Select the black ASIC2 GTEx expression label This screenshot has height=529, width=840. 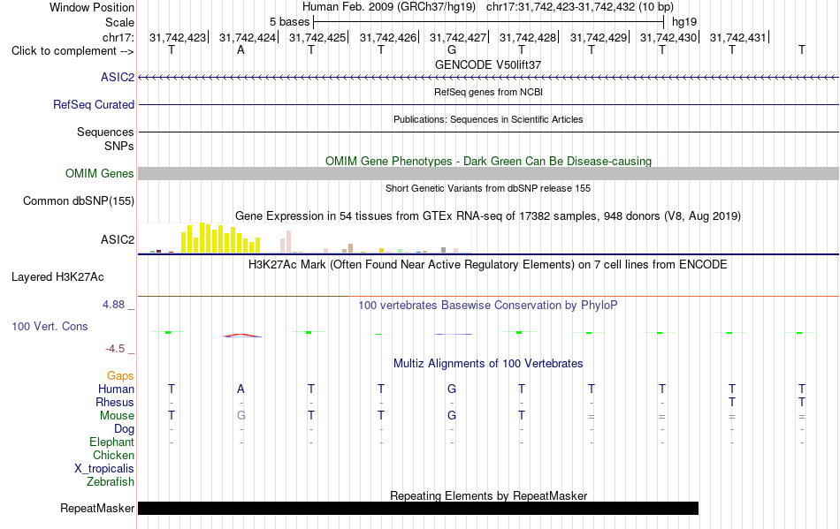pos(118,239)
